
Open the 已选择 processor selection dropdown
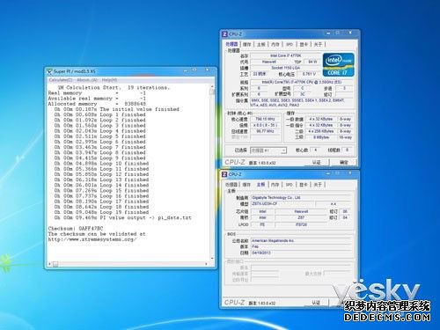pyautogui.click(x=268, y=150)
